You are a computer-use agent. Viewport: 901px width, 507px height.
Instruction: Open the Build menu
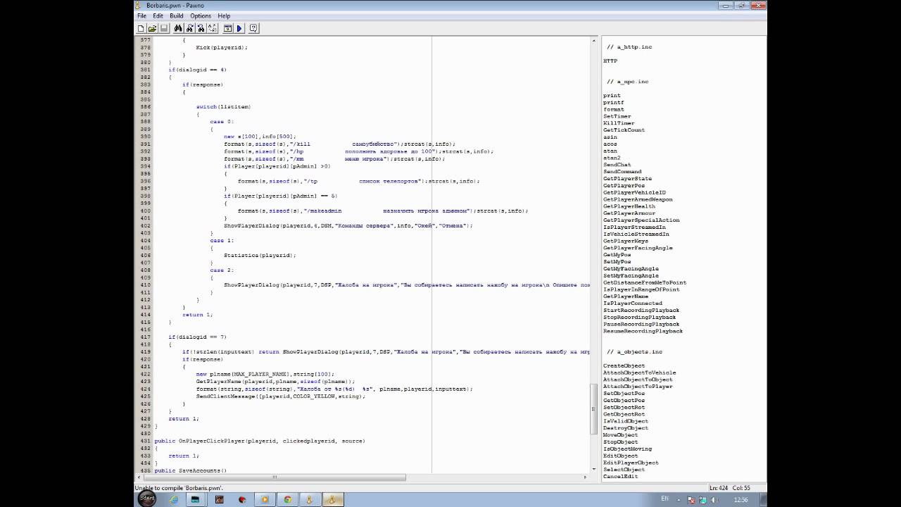coord(176,15)
